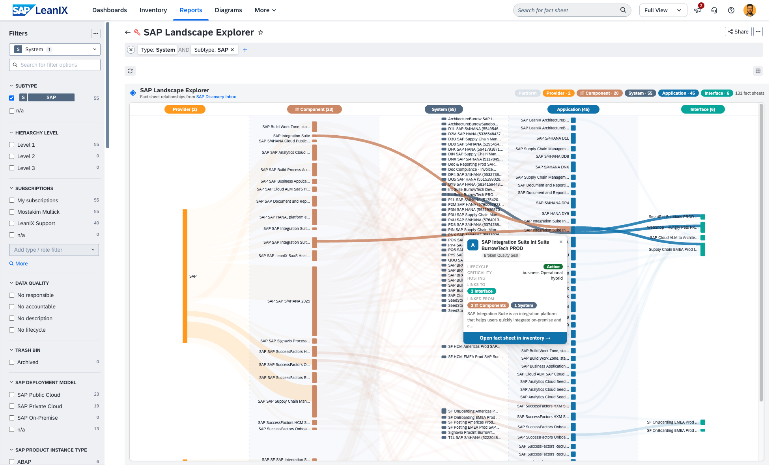Screen dimensions: 775x465
Task: Check the No responsible checkbox
Action: [12, 295]
